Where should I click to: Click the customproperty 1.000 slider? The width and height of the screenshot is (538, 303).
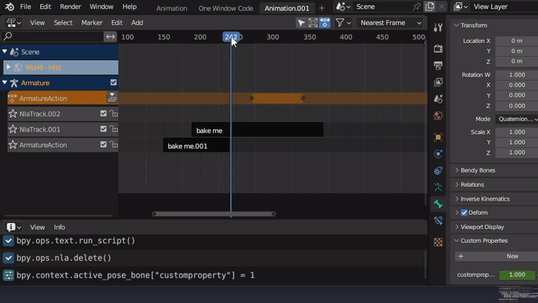[x=517, y=275]
